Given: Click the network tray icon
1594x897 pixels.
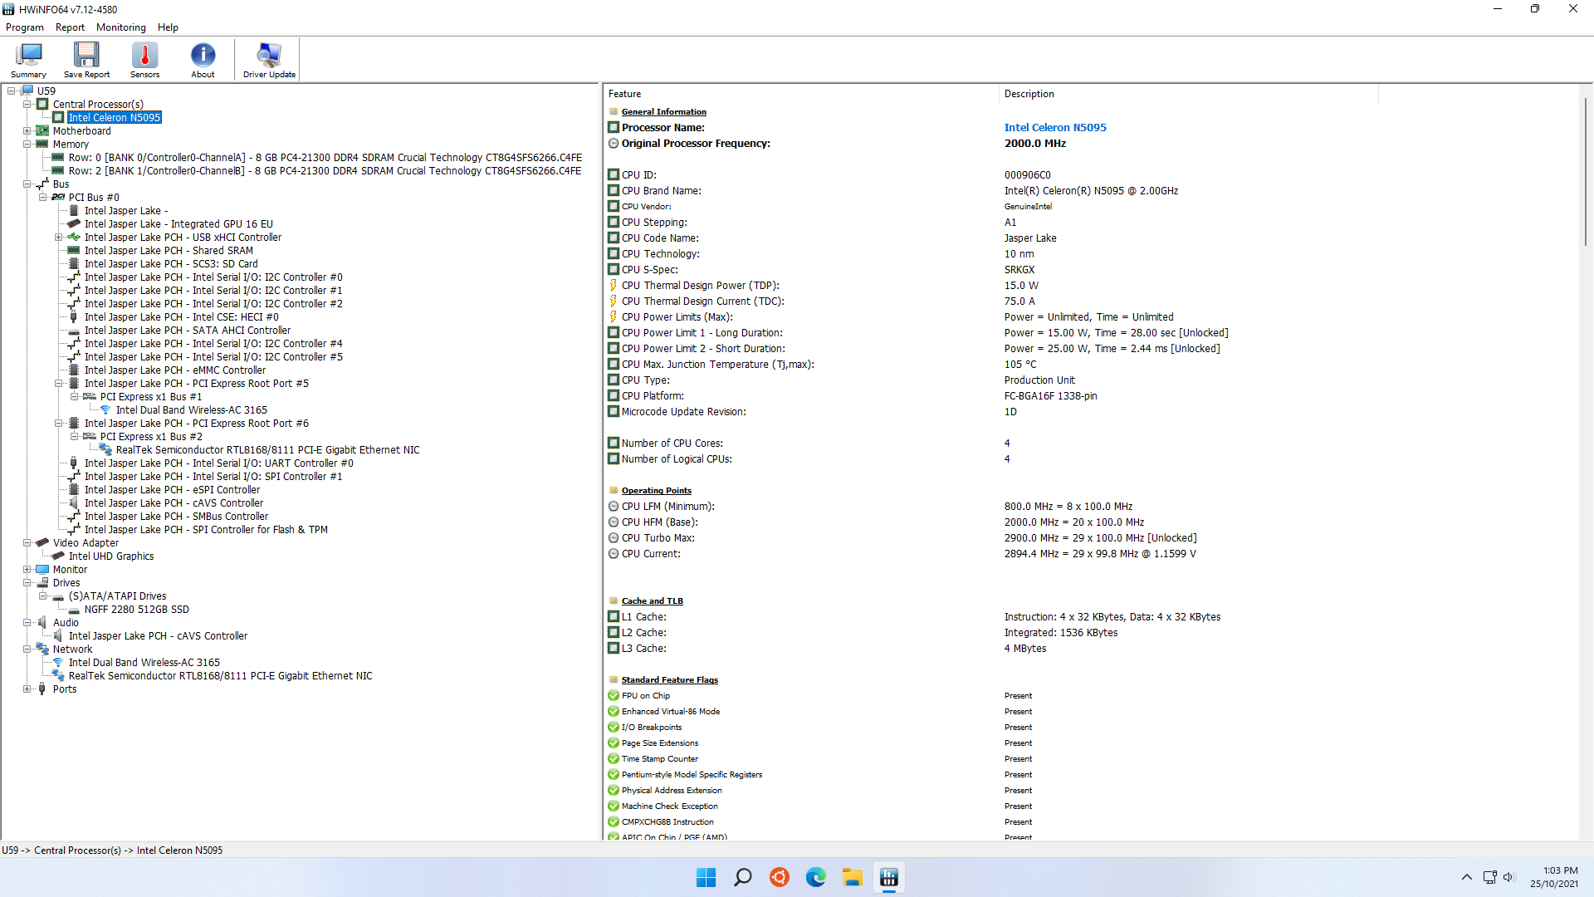Looking at the screenshot, I should click(x=1489, y=877).
